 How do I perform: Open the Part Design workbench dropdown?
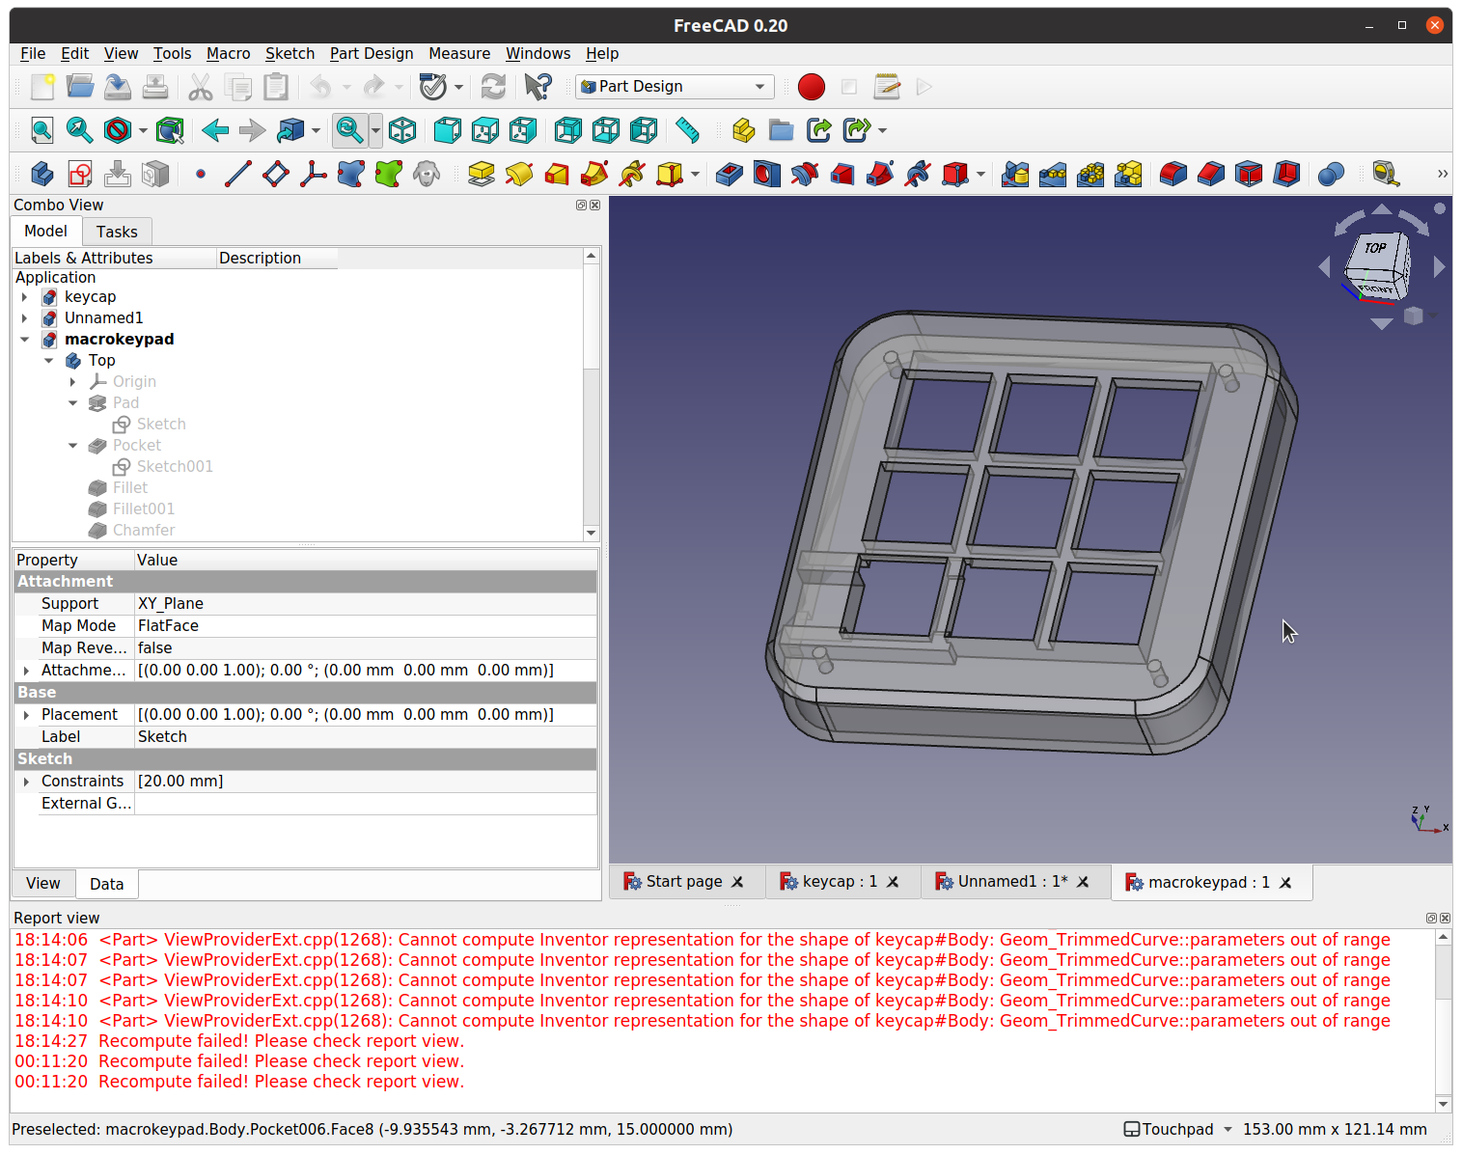(675, 87)
